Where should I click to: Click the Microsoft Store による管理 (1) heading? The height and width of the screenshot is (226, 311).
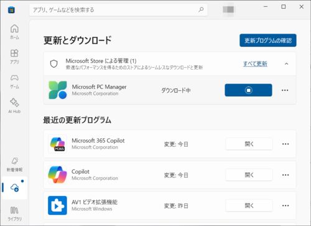tap(101, 61)
